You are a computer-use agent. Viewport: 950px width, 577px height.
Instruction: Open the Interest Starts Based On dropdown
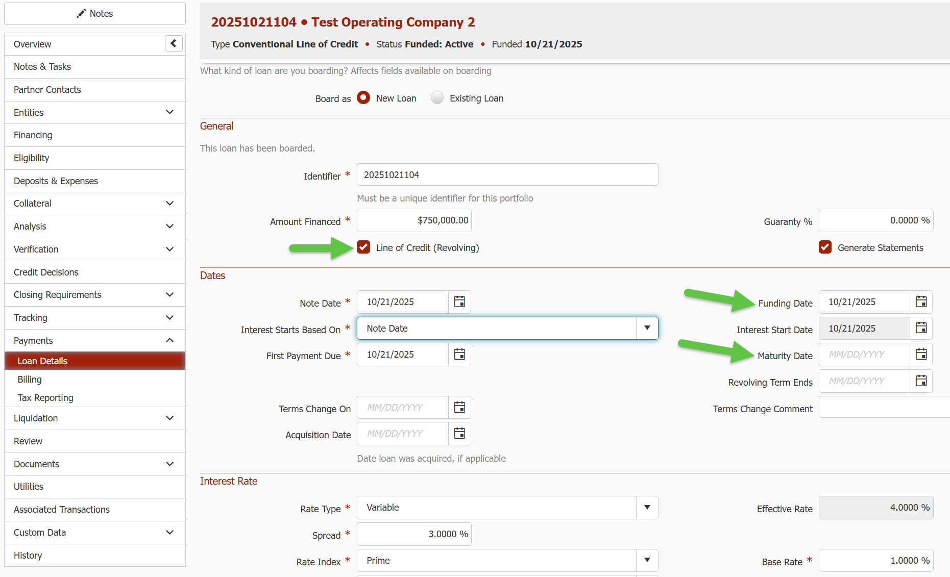click(647, 329)
